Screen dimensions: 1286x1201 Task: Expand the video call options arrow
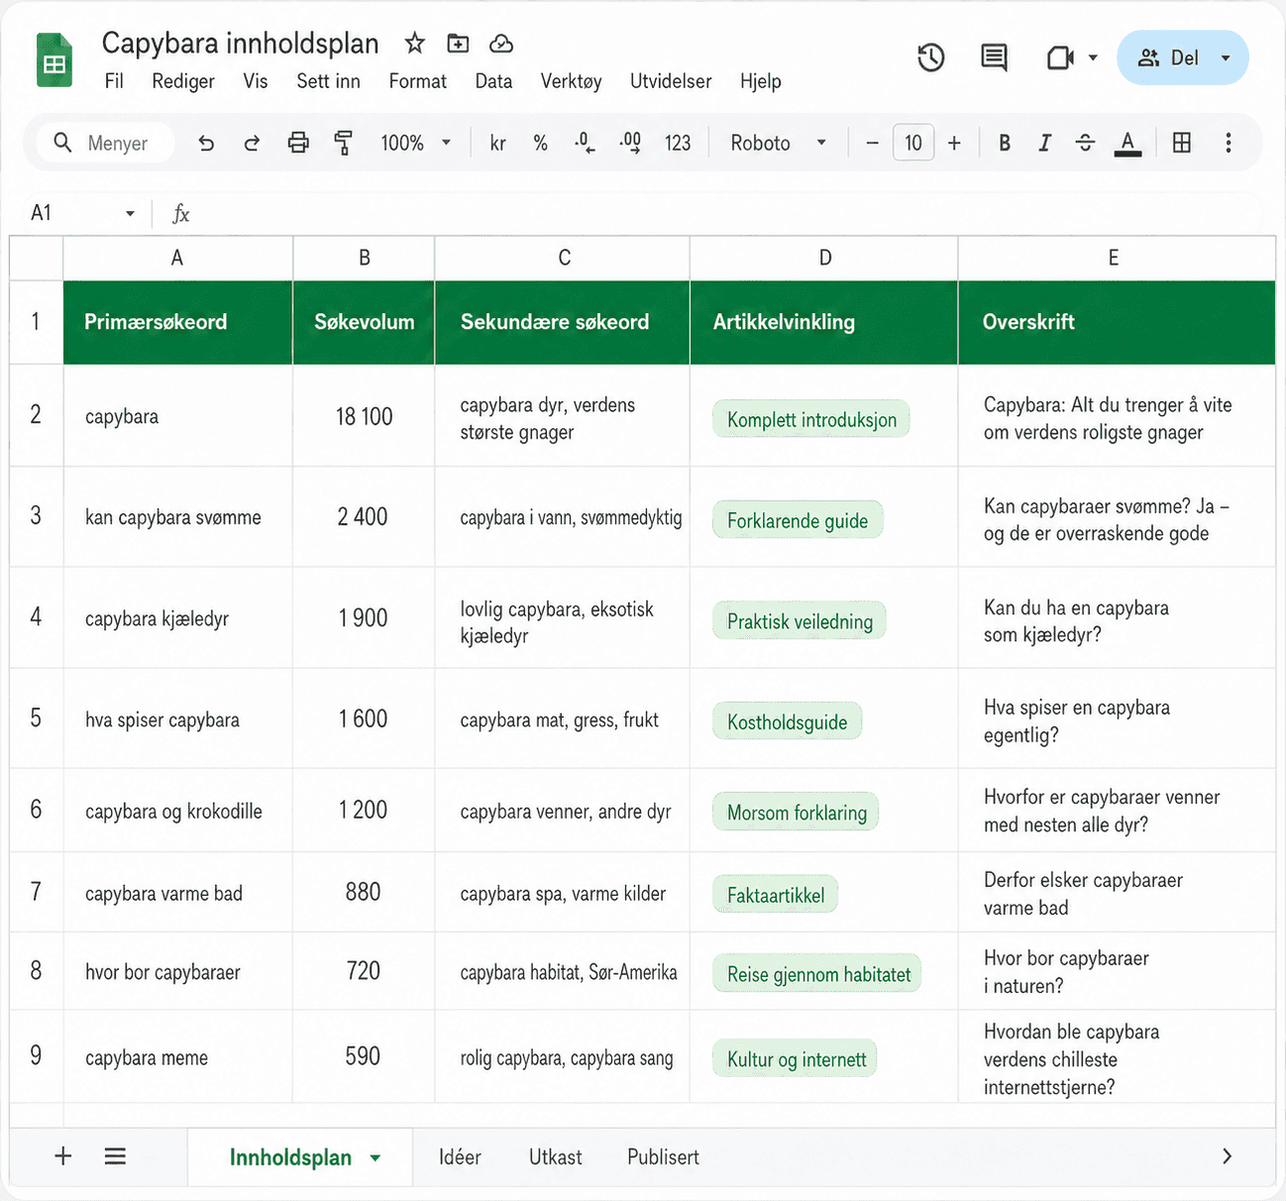coord(1093,57)
